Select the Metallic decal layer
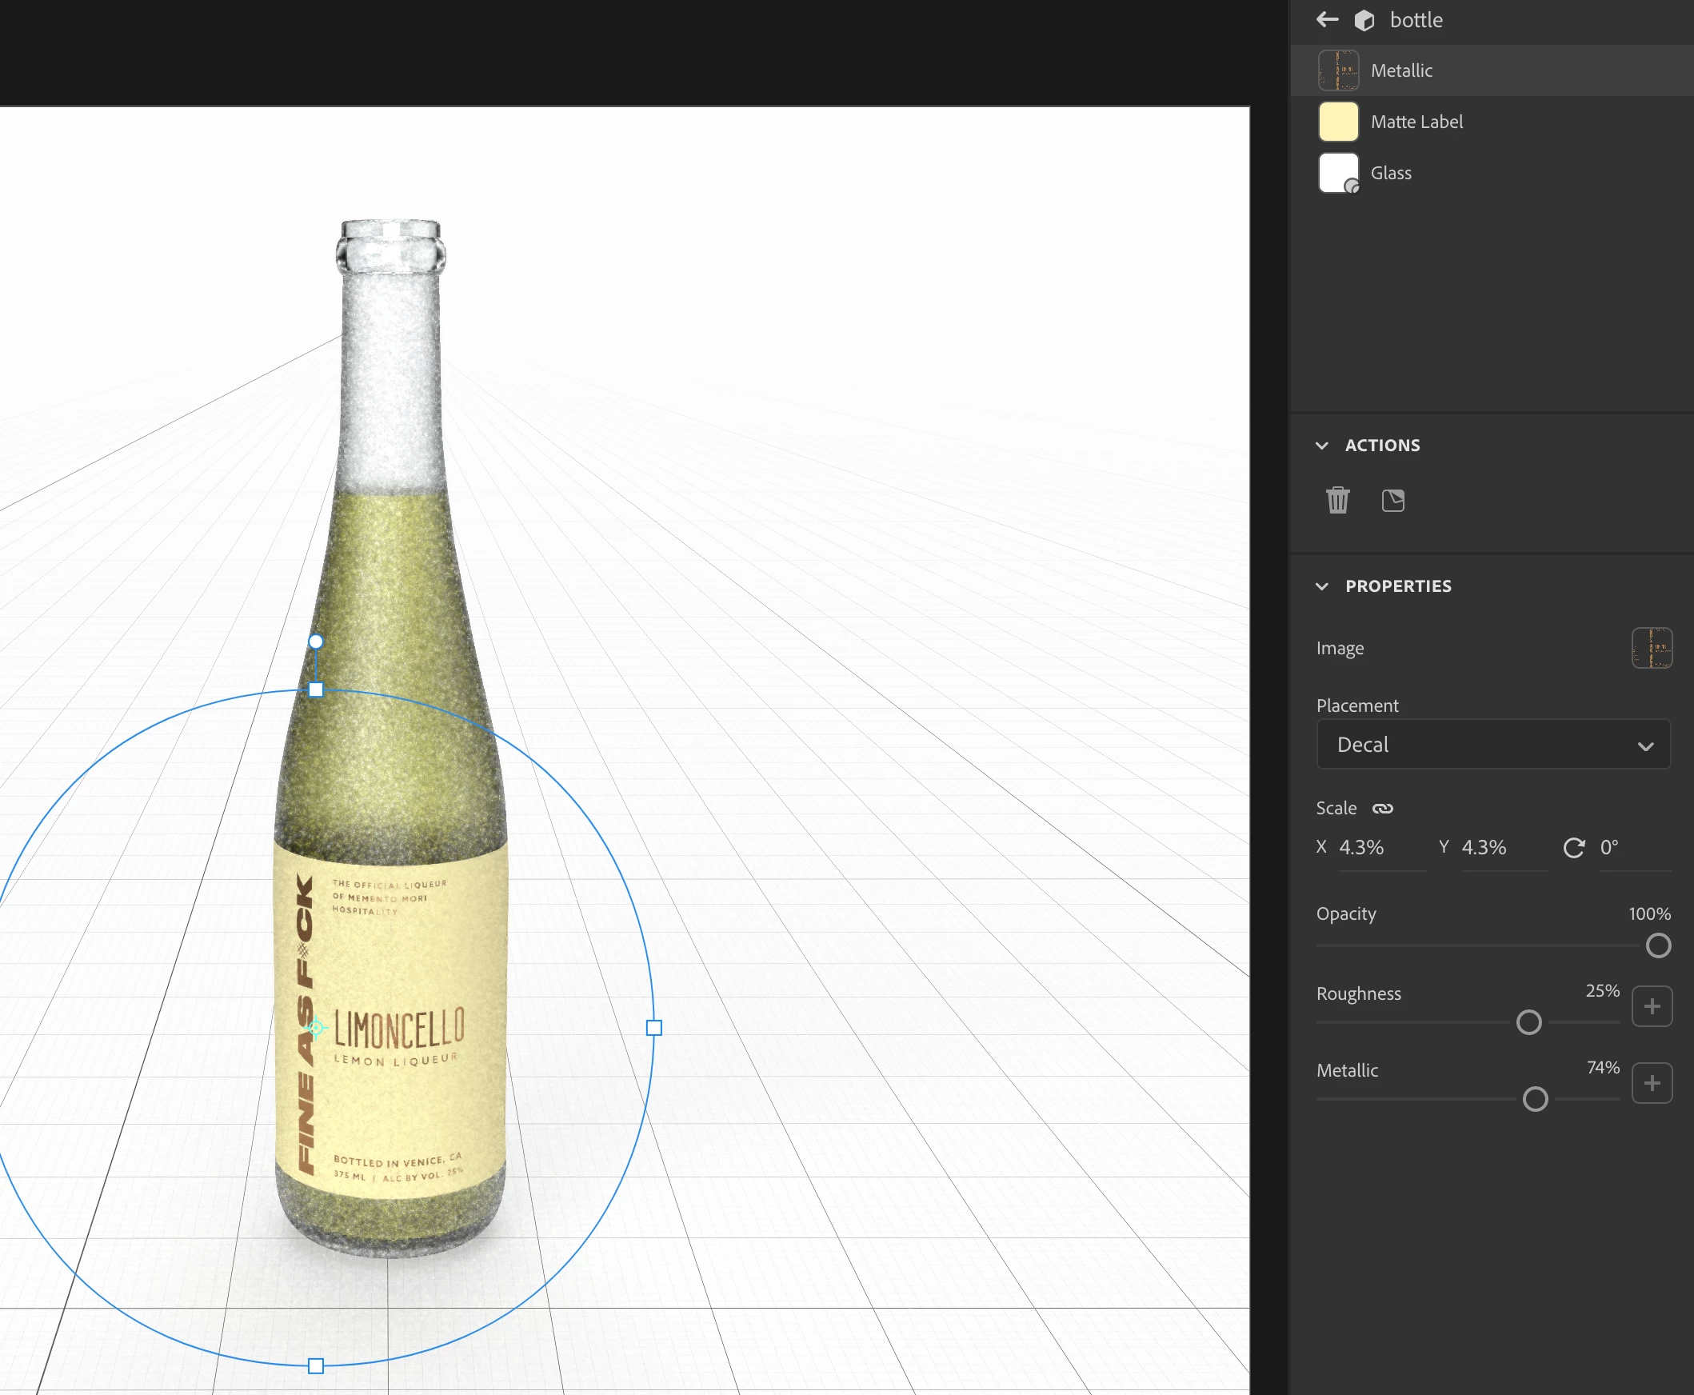This screenshot has height=1395, width=1694. coord(1401,70)
